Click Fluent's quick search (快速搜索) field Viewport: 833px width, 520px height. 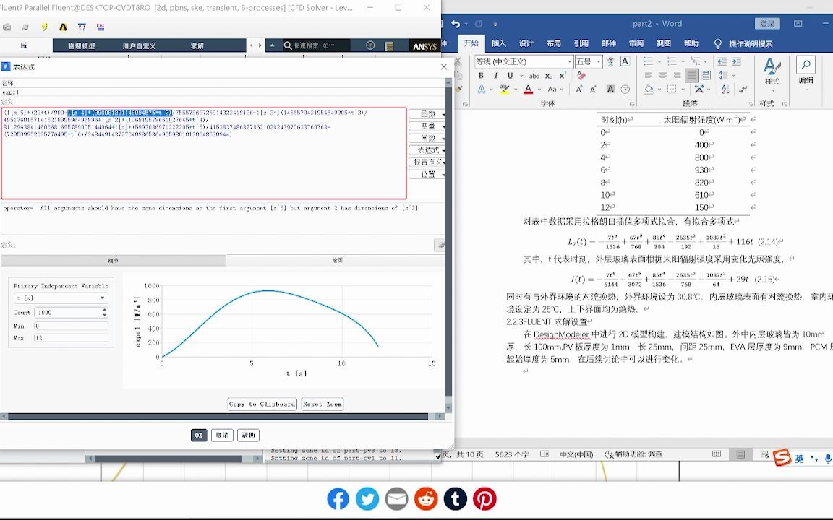click(315, 46)
